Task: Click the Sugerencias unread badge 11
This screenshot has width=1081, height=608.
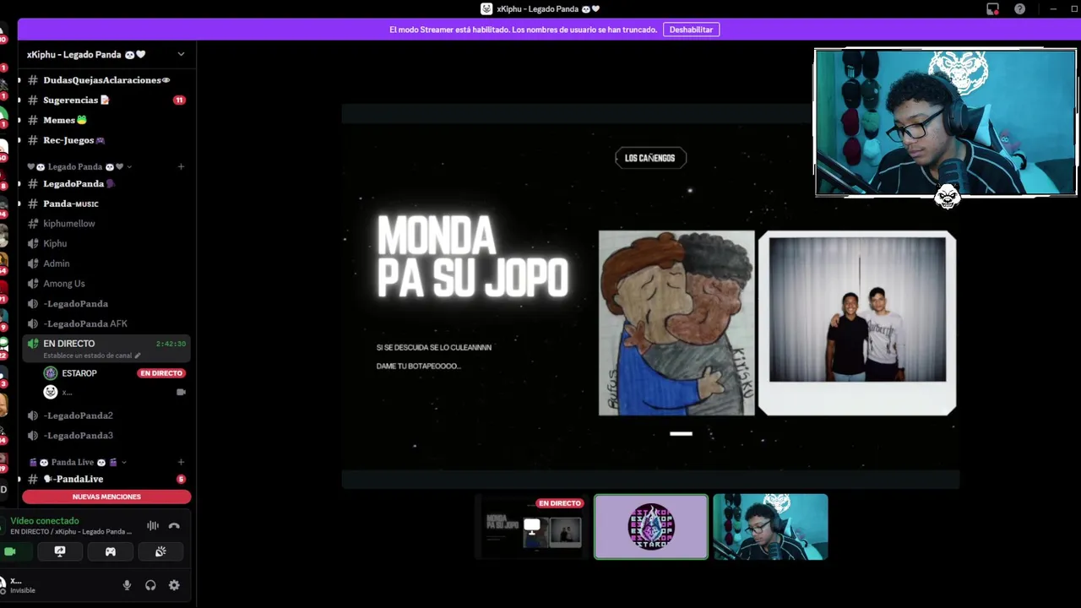Action: [179, 100]
